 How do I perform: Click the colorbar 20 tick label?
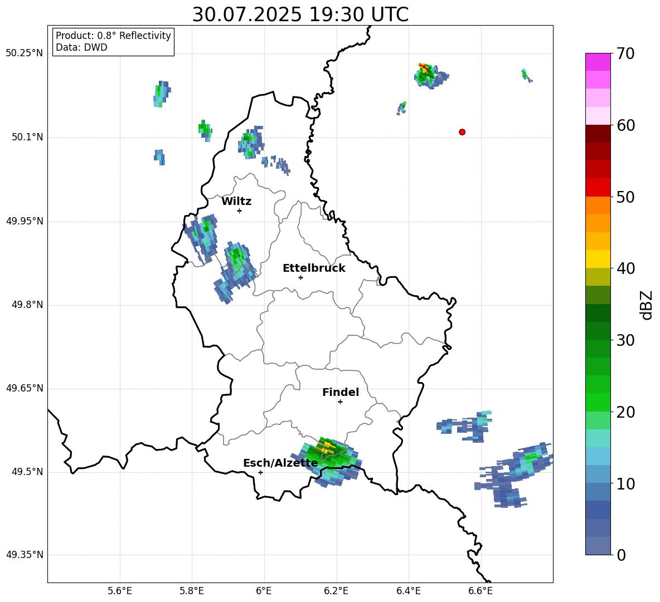coord(625,412)
